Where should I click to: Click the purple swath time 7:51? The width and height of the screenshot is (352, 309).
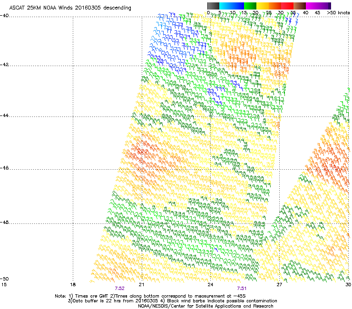pyautogui.click(x=242, y=289)
